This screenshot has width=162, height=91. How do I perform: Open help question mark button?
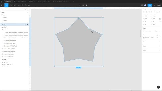(x=158, y=87)
